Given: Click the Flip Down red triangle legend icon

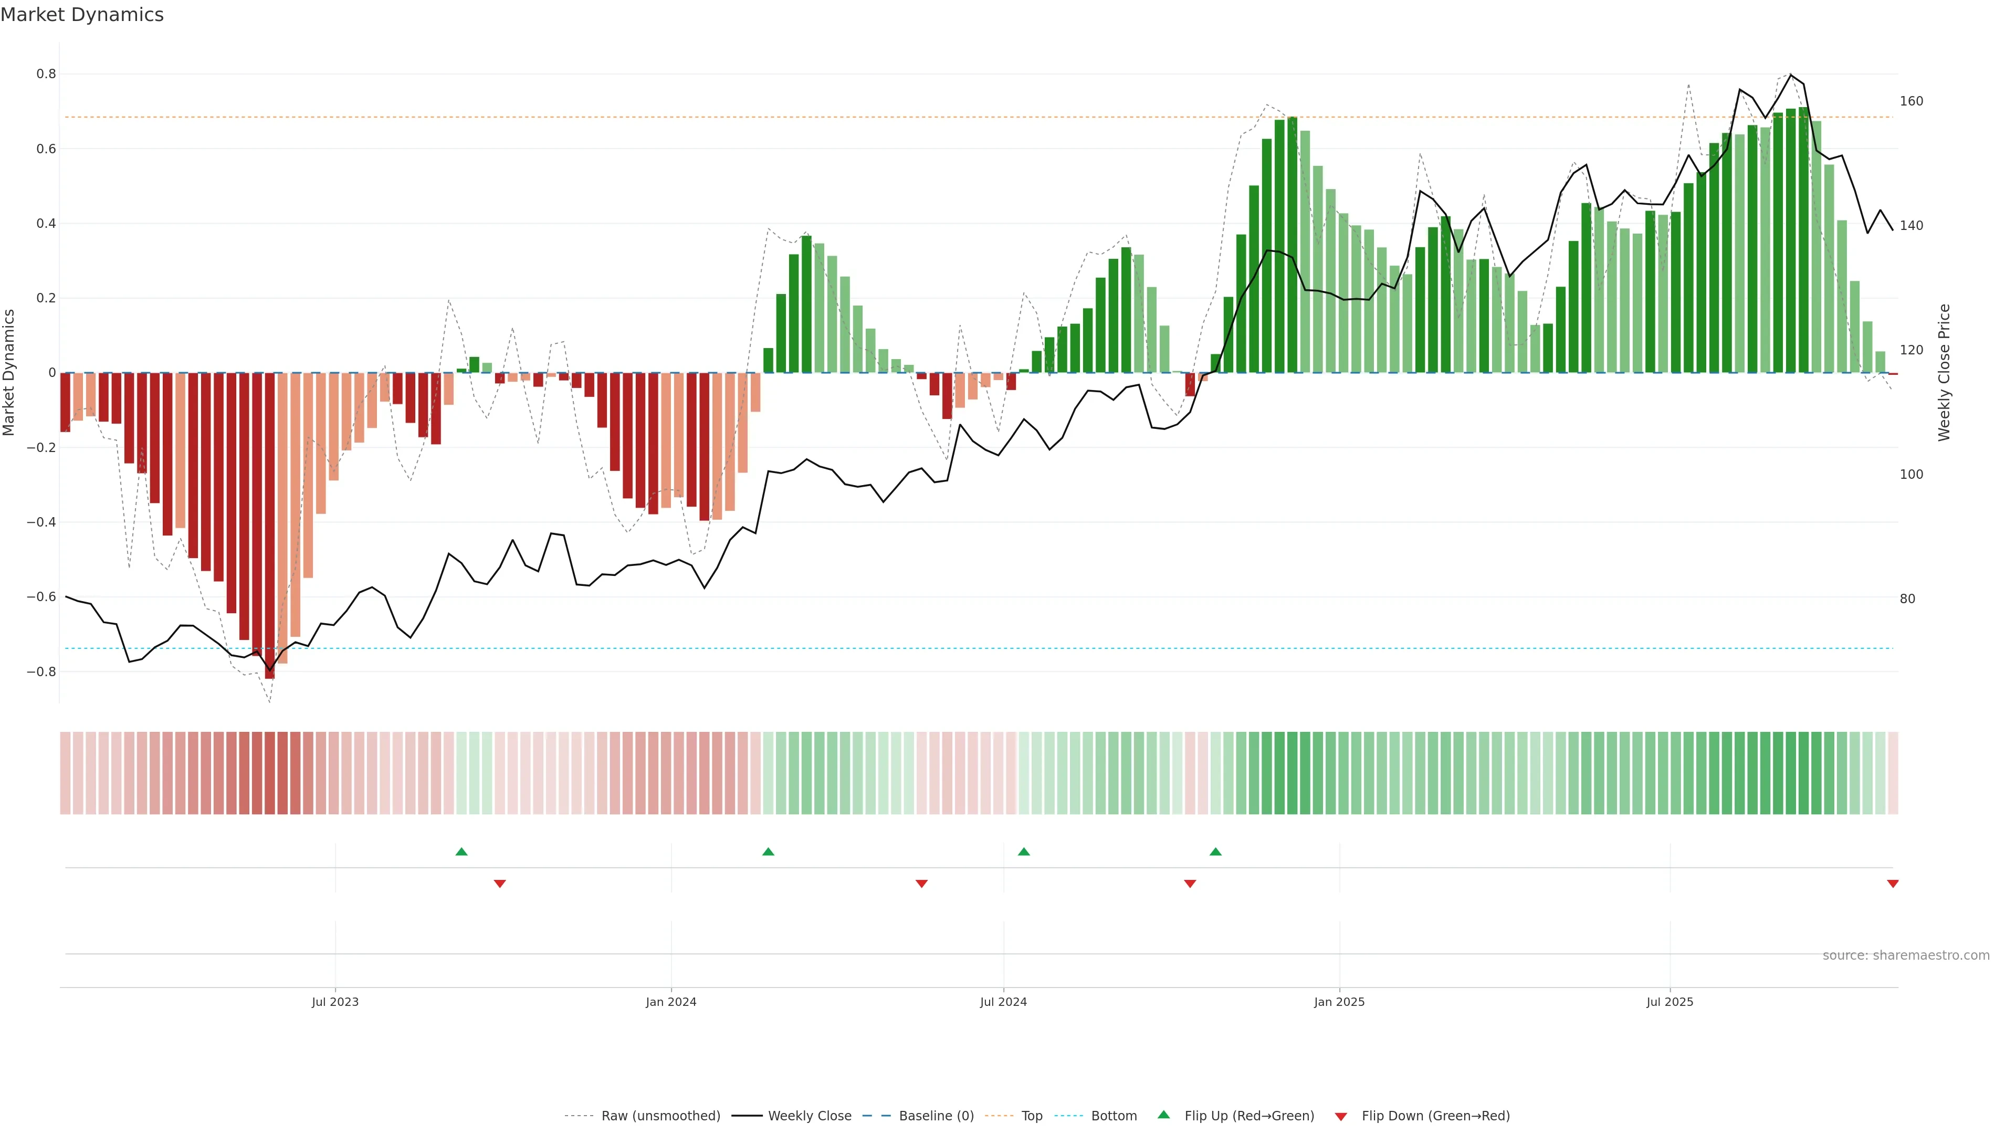Looking at the screenshot, I should pyautogui.click(x=1341, y=1116).
